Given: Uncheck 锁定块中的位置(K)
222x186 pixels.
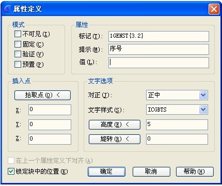Looking at the screenshot, I should [11, 172].
